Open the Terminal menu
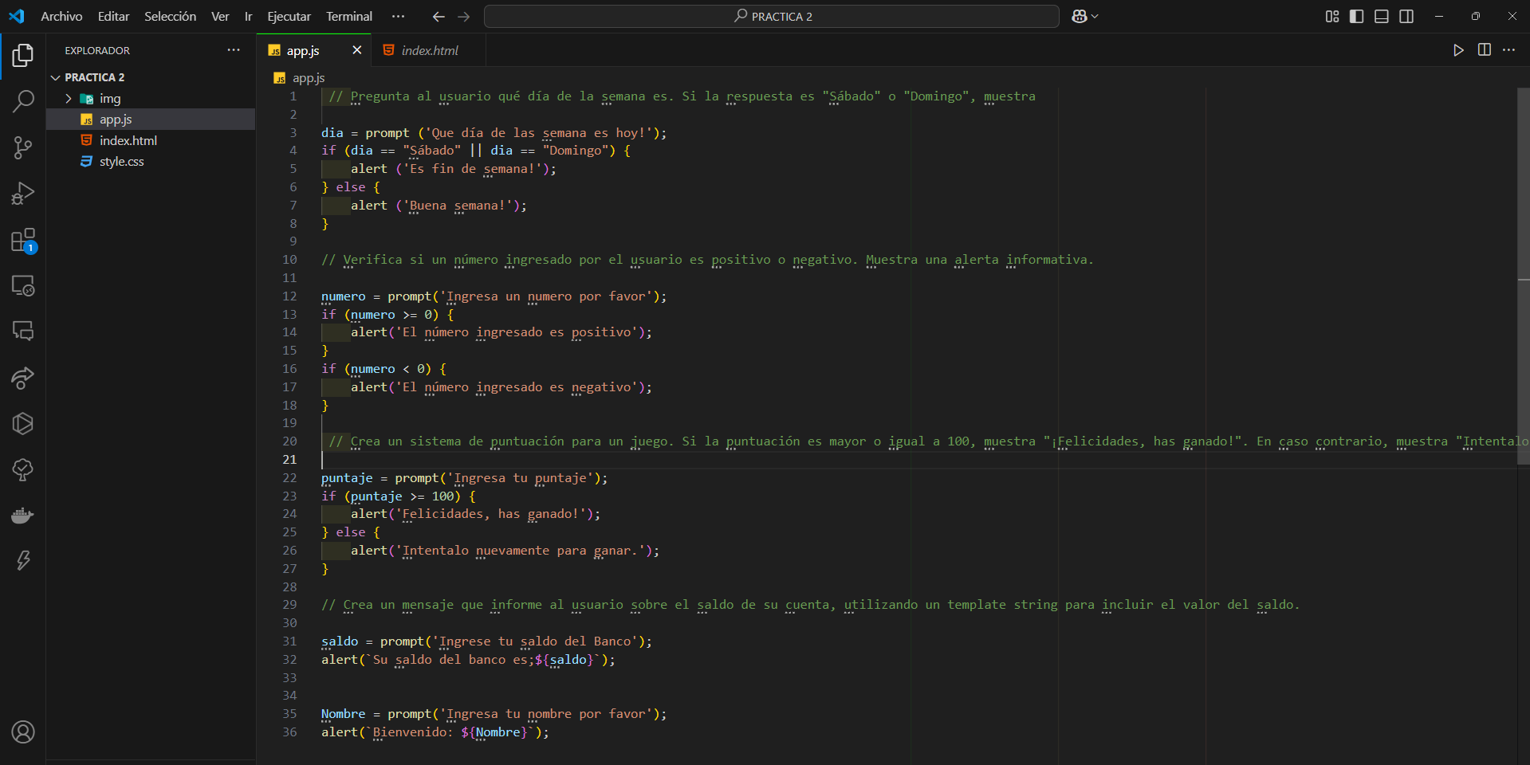Image resolution: width=1530 pixels, height=765 pixels. 348,16
